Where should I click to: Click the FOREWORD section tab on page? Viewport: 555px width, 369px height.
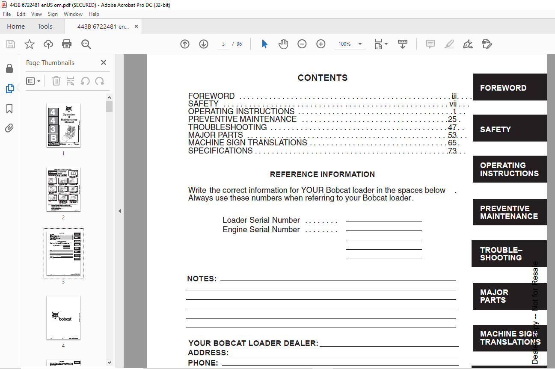pyautogui.click(x=510, y=87)
